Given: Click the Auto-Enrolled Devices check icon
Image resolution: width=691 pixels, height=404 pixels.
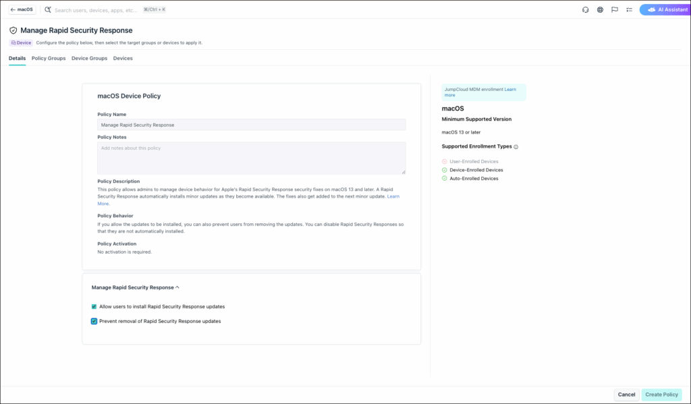Looking at the screenshot, I should (444, 179).
